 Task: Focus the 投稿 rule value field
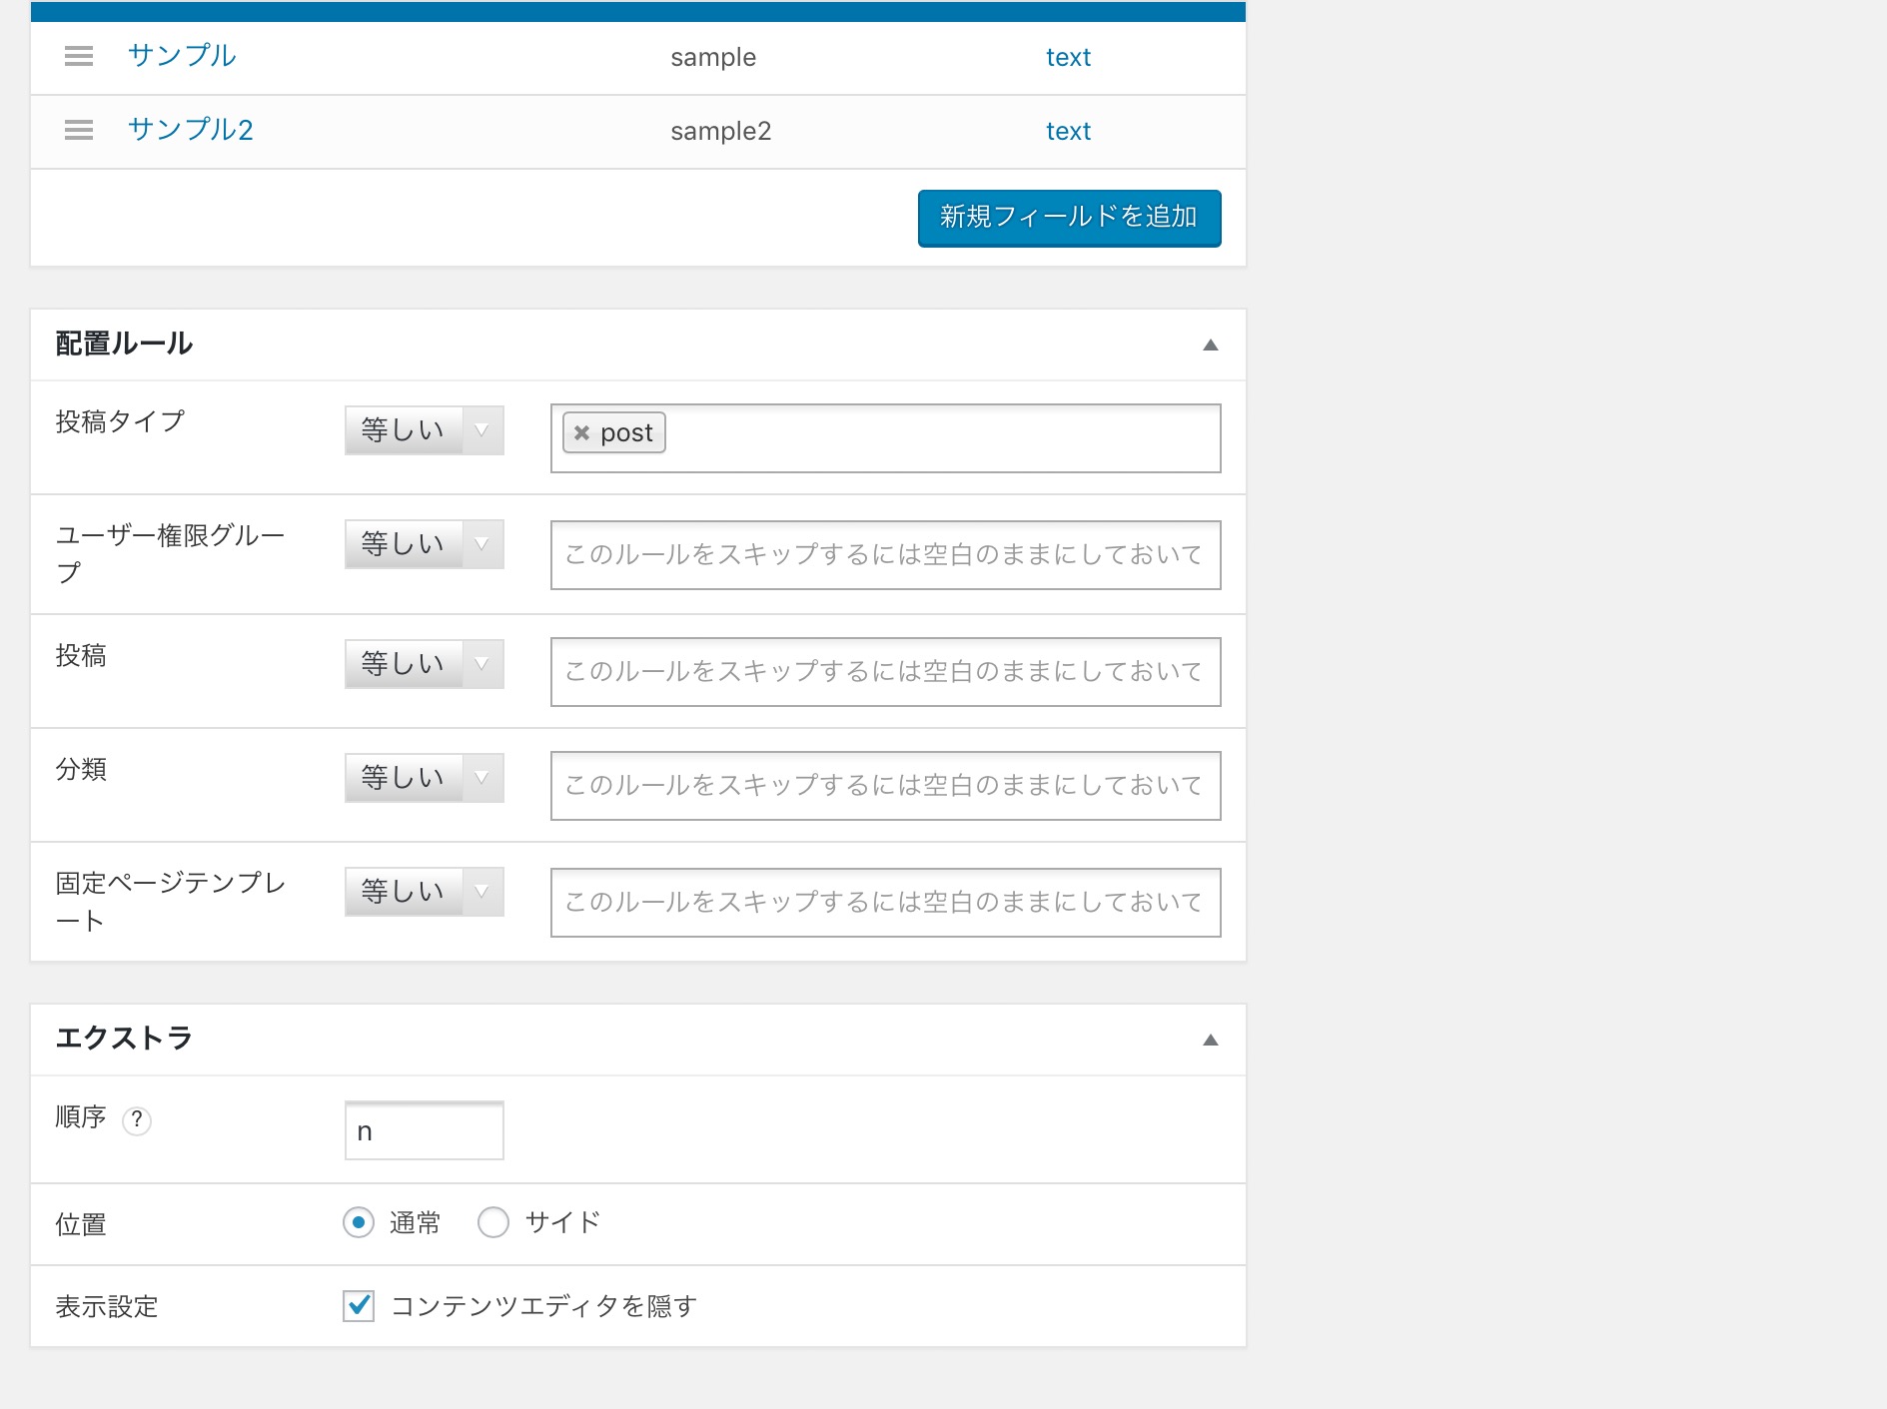coord(885,672)
